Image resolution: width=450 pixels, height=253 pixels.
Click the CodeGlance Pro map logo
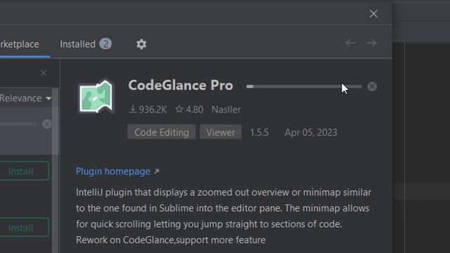coord(96,96)
